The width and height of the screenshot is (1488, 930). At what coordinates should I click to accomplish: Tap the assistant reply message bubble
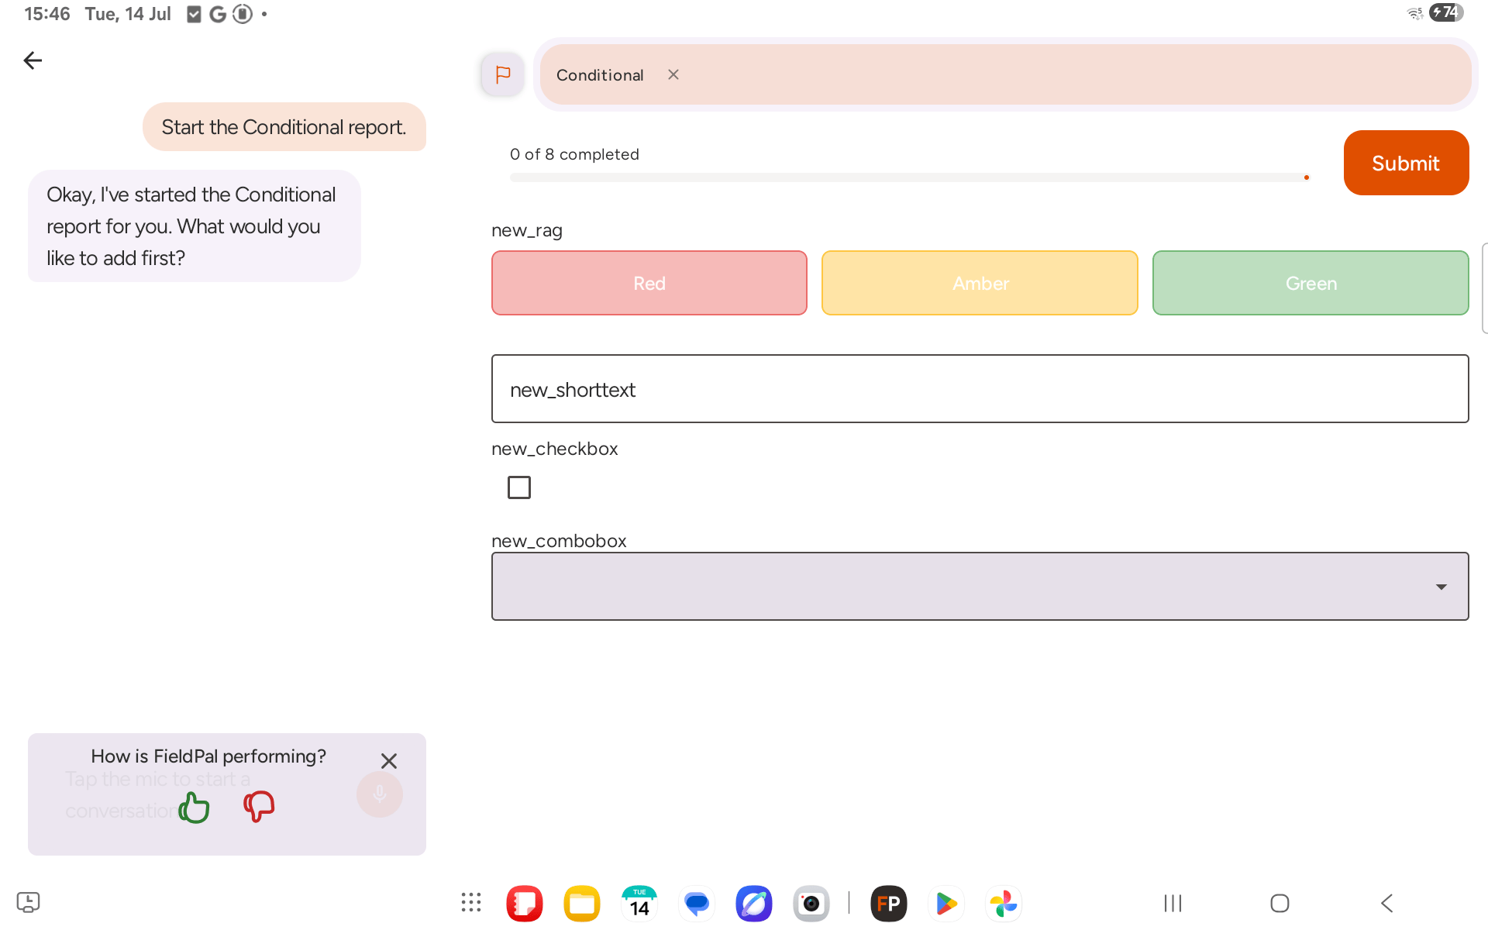195,226
